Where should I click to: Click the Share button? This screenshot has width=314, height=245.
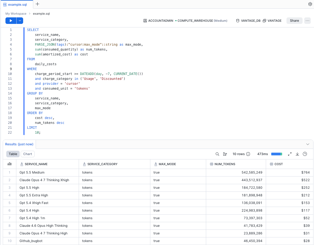(x=294, y=21)
